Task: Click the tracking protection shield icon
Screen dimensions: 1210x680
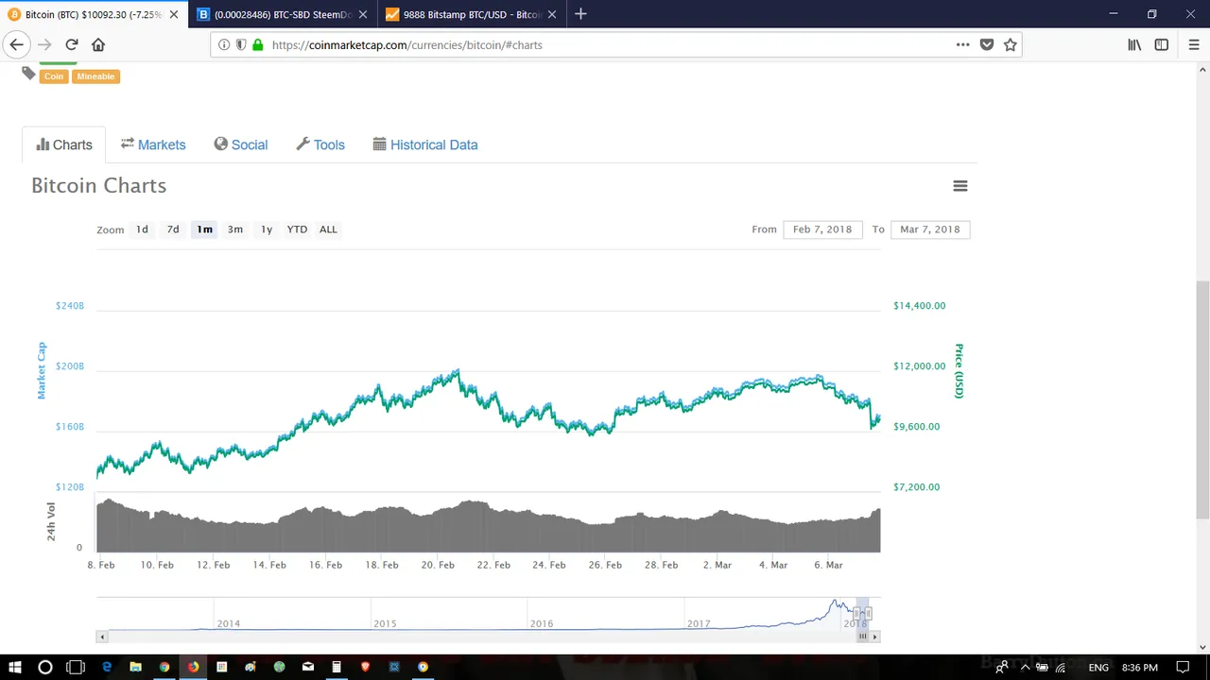Action: point(241,44)
